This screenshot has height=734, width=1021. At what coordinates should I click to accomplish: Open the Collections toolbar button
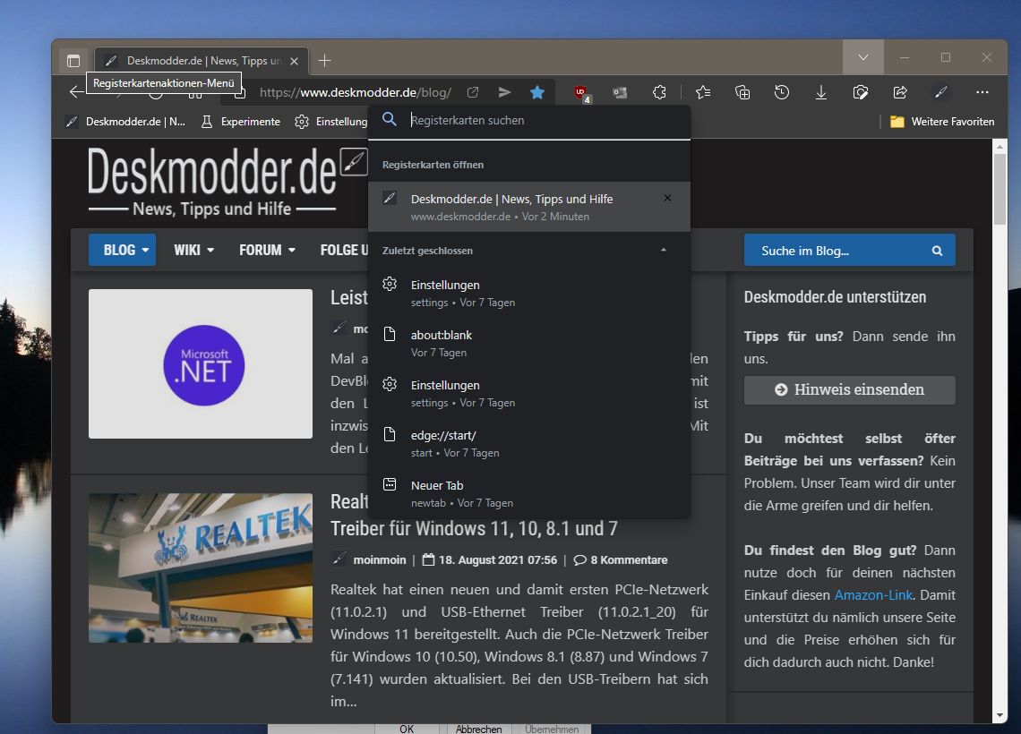(x=742, y=92)
